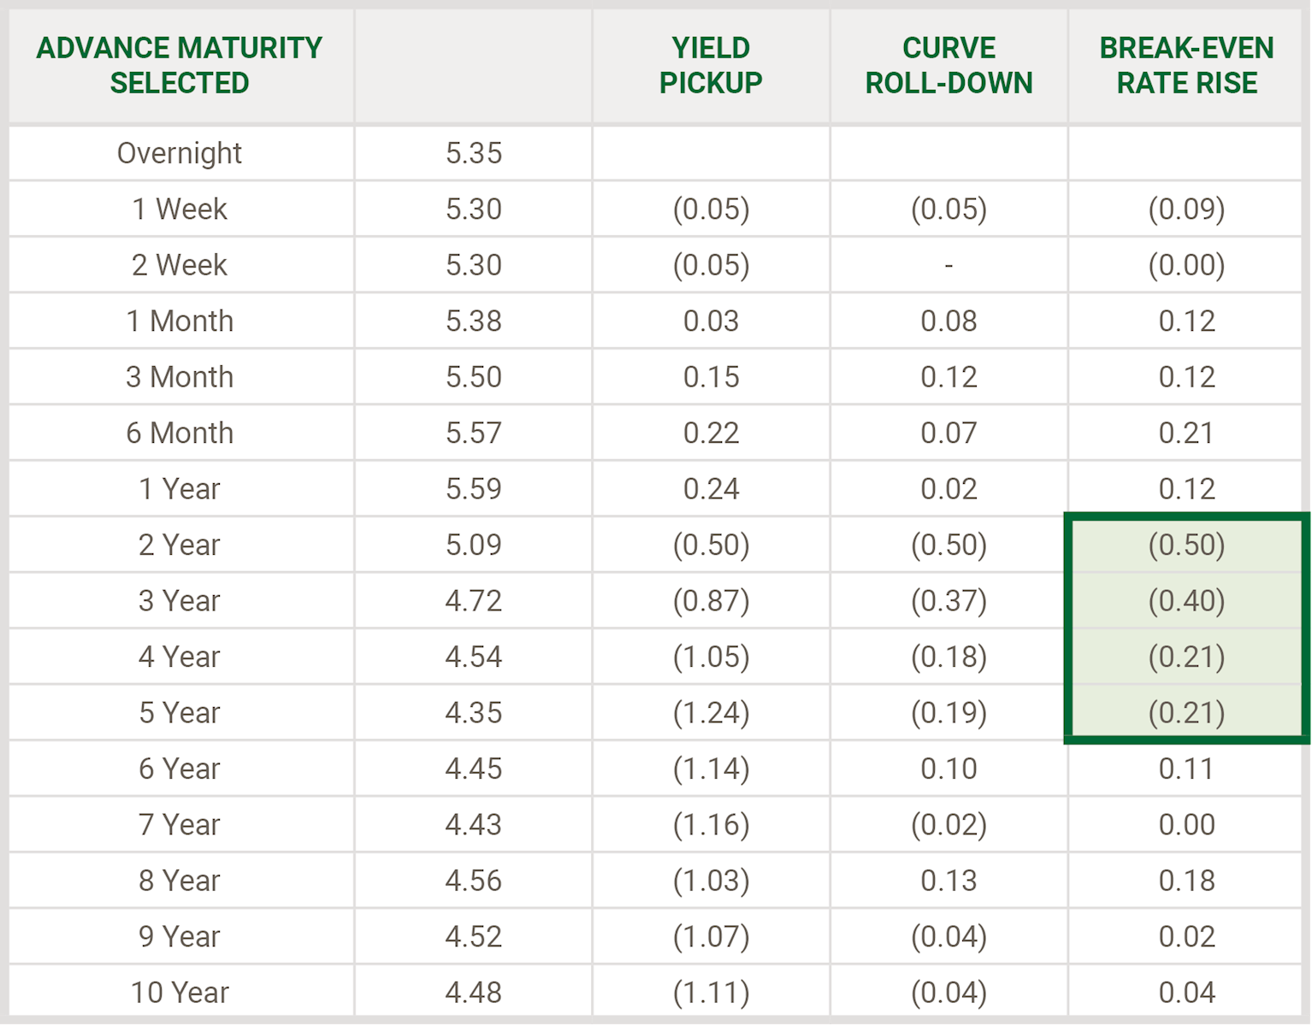Click the 5.30 rate in the 1 Week row
Screen dimensions: 1312x1026
click(x=474, y=209)
